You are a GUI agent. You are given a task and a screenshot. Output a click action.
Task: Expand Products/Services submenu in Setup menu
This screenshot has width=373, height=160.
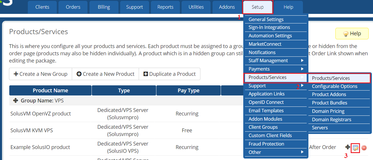[x=276, y=78]
